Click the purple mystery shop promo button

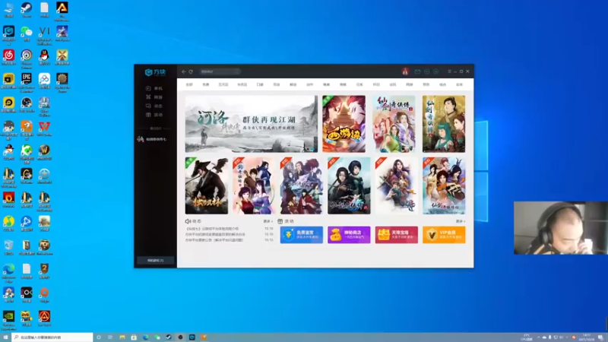pyautogui.click(x=349, y=235)
